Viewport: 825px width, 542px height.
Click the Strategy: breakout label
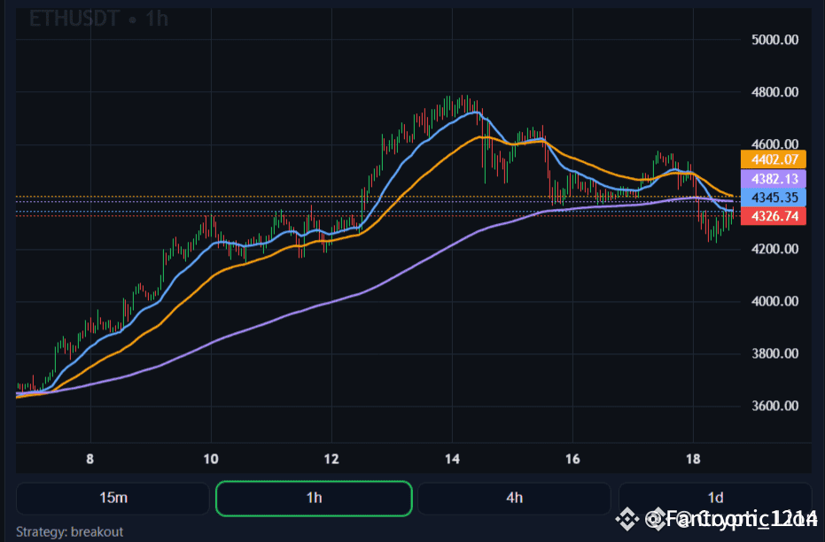(69, 531)
